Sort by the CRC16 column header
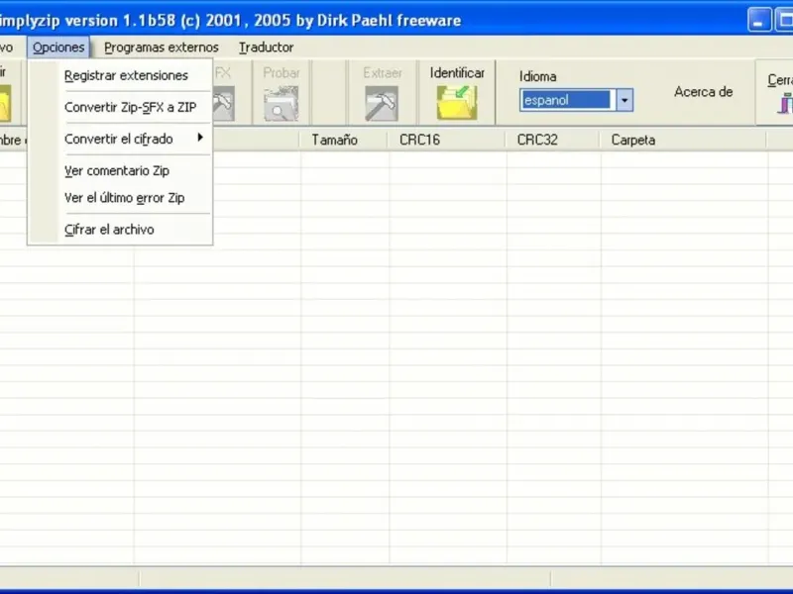The width and height of the screenshot is (793, 594). [447, 140]
